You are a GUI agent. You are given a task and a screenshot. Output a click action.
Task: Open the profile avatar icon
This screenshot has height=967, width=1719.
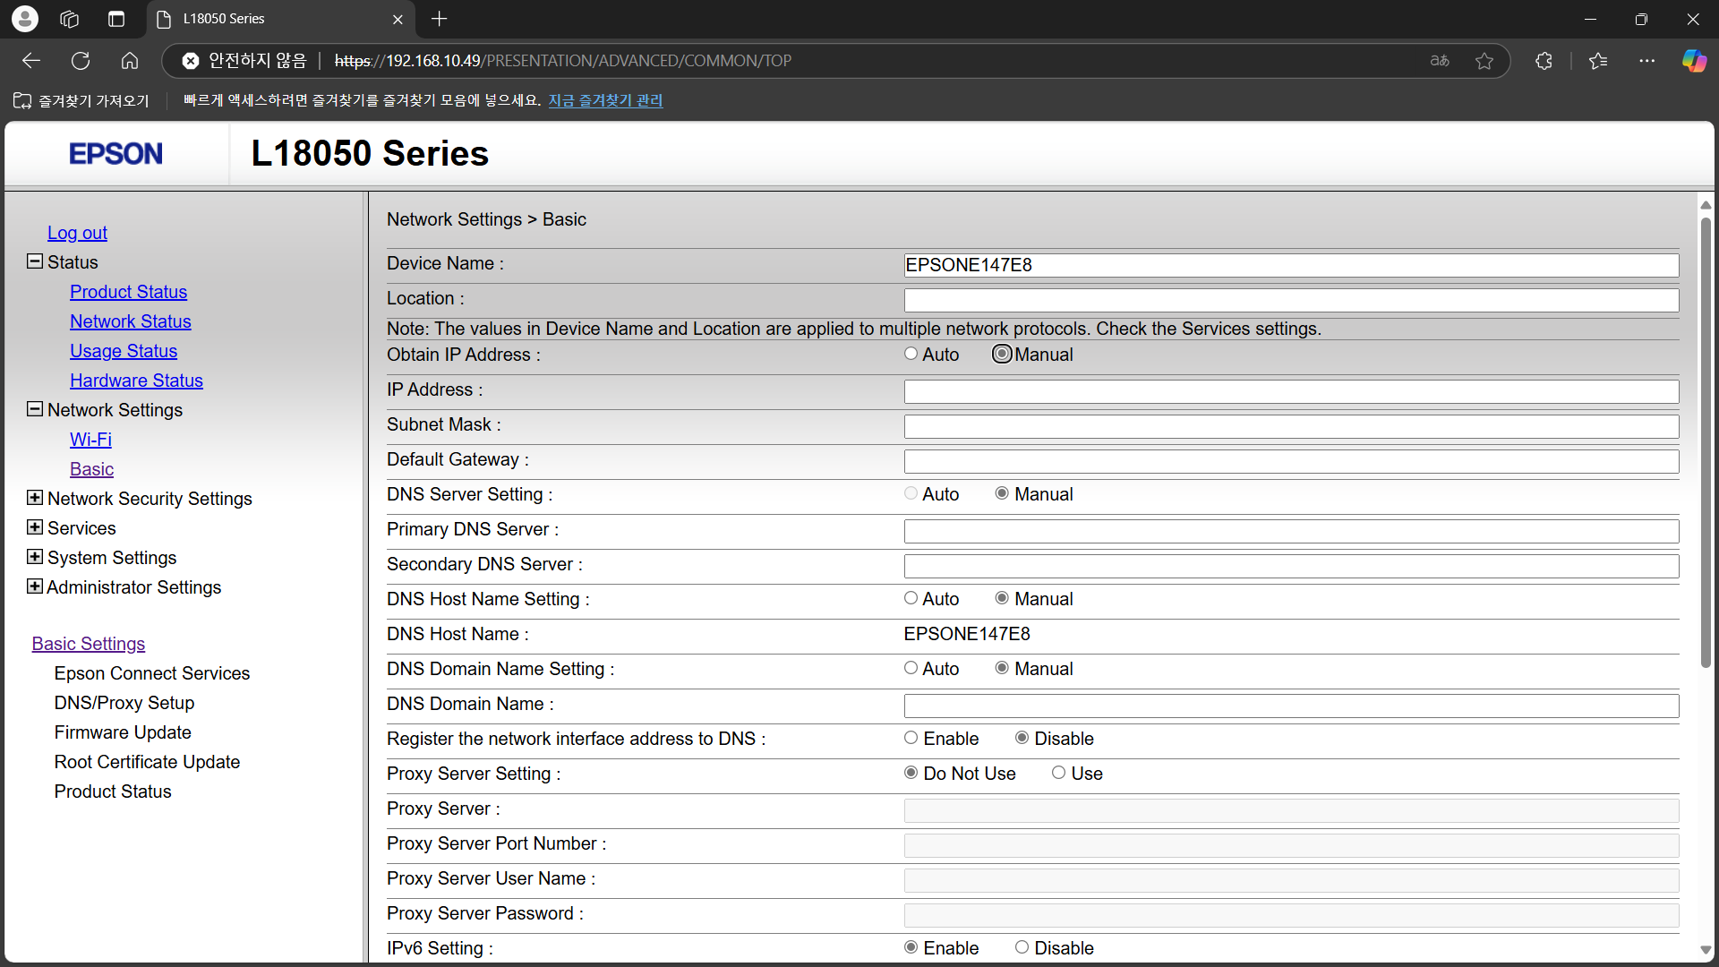[x=25, y=18]
